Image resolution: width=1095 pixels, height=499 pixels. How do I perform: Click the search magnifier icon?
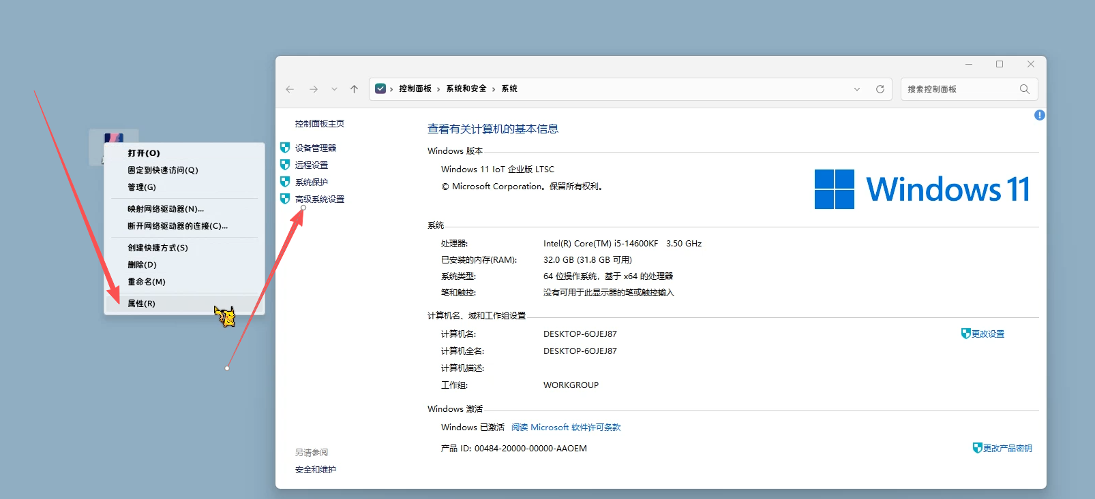pyautogui.click(x=1024, y=89)
